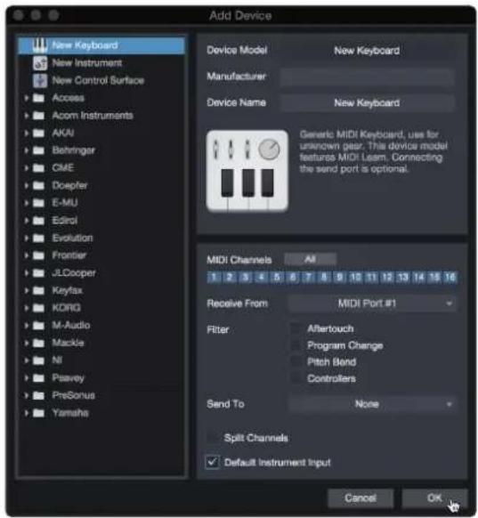Expand the Peavey folder arrow
The height and width of the screenshot is (518, 478).
(27, 377)
